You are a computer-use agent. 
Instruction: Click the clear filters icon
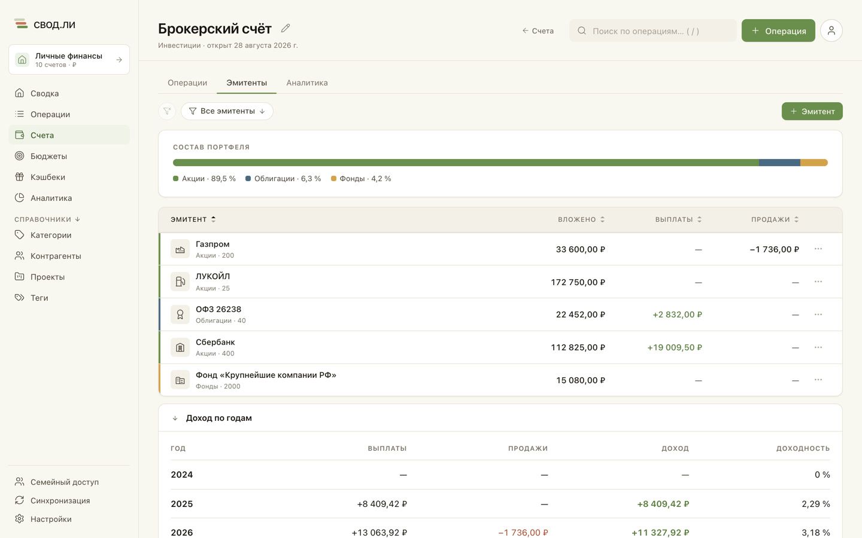click(167, 111)
